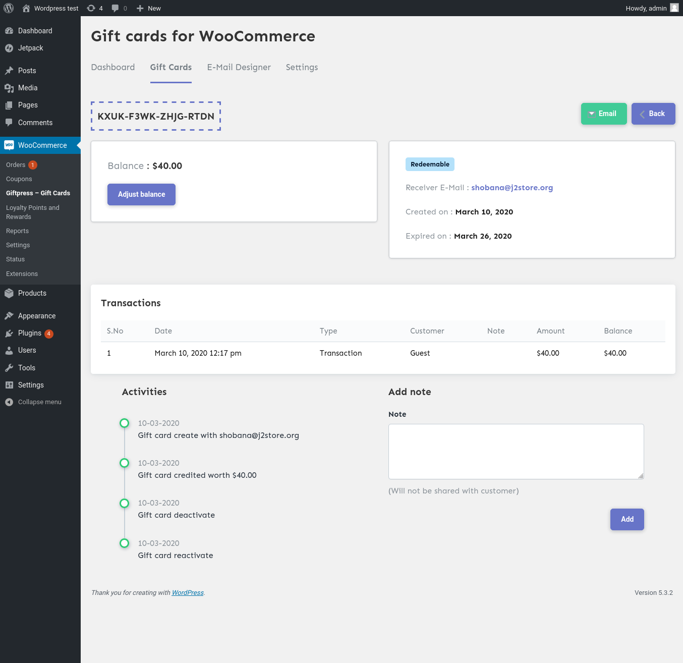Click the Pages icon in sidebar
The height and width of the screenshot is (663, 683).
click(x=9, y=105)
